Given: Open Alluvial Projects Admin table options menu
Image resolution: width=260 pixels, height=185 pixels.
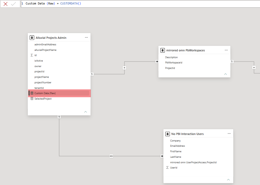Looking at the screenshot, I should (86, 37).
